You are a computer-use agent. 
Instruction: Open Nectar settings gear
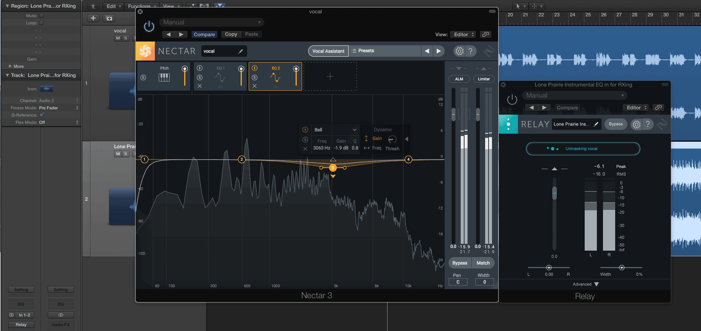point(459,51)
